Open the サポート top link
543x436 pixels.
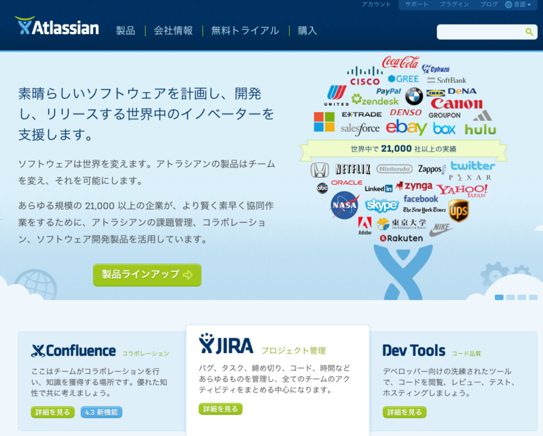click(417, 5)
